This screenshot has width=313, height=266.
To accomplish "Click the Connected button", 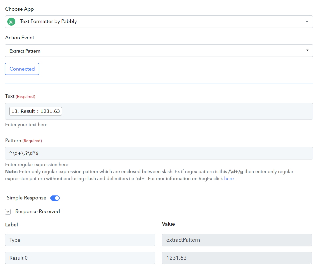I will pos(22,69).
